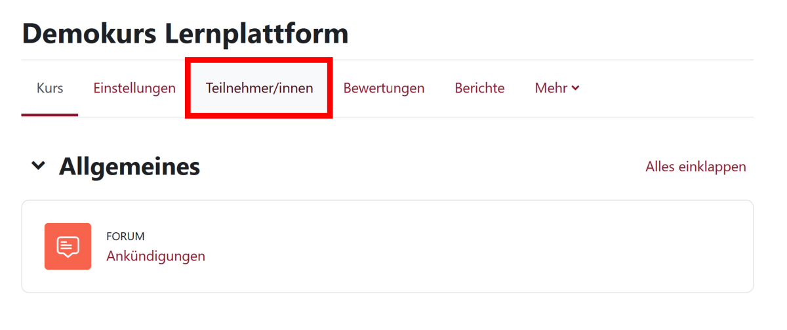This screenshot has height=330, width=787.
Task: Click the Allgemeines section heading
Action: point(129,167)
